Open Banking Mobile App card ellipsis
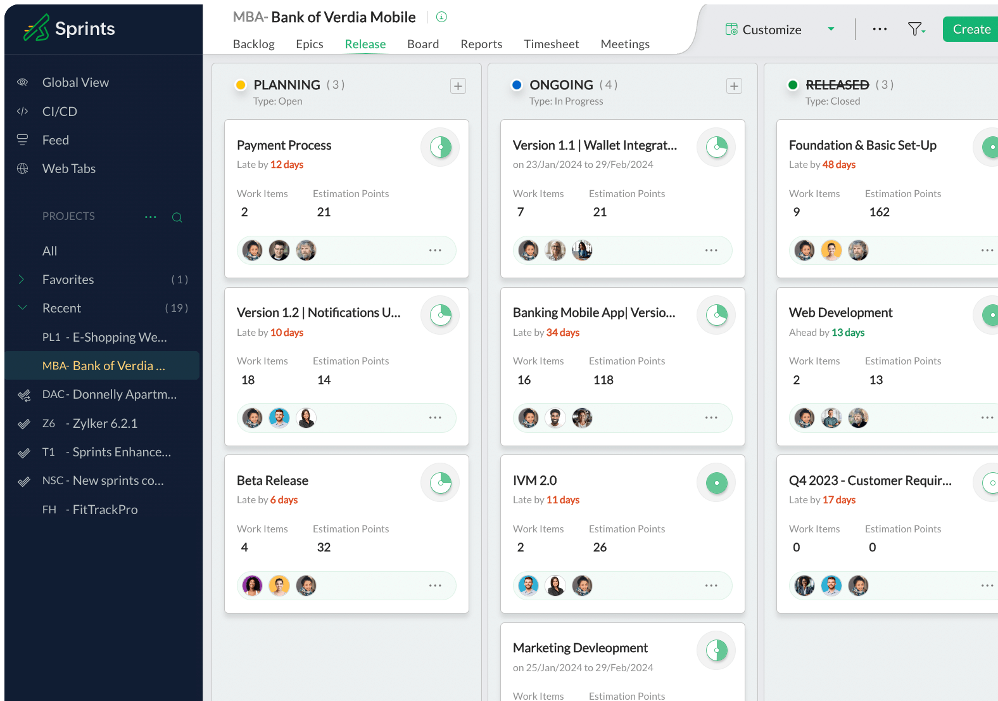998x701 pixels. pyautogui.click(x=711, y=418)
